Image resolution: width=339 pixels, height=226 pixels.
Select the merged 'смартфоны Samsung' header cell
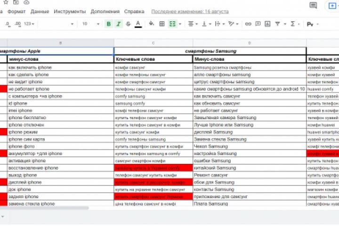[x=210, y=51]
